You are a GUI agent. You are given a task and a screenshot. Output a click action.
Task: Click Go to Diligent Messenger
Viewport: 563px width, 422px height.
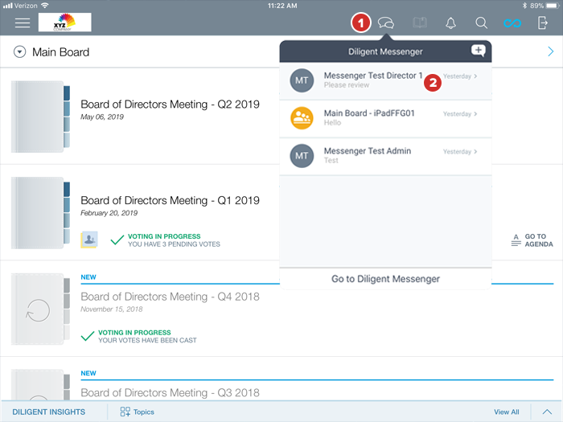(x=385, y=279)
